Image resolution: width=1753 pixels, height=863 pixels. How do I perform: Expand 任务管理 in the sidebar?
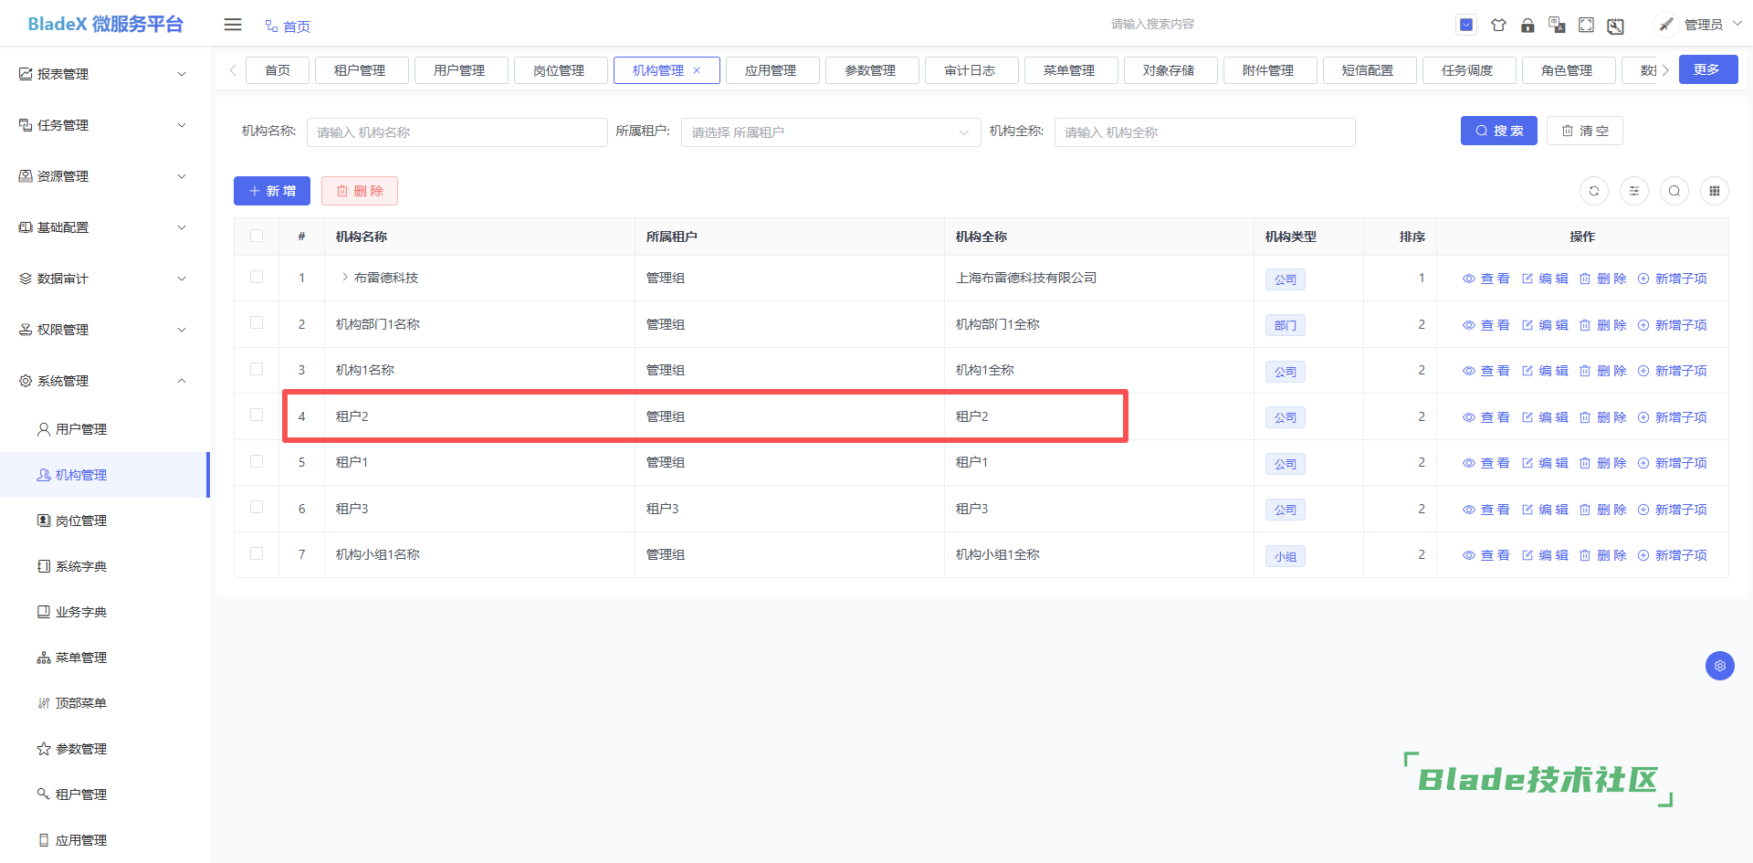(x=105, y=125)
